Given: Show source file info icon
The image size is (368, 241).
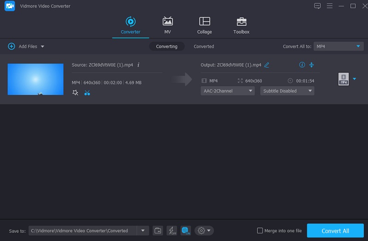Looking at the screenshot, I should tap(138, 65).
